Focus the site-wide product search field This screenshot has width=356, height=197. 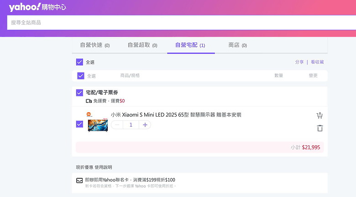(x=182, y=22)
